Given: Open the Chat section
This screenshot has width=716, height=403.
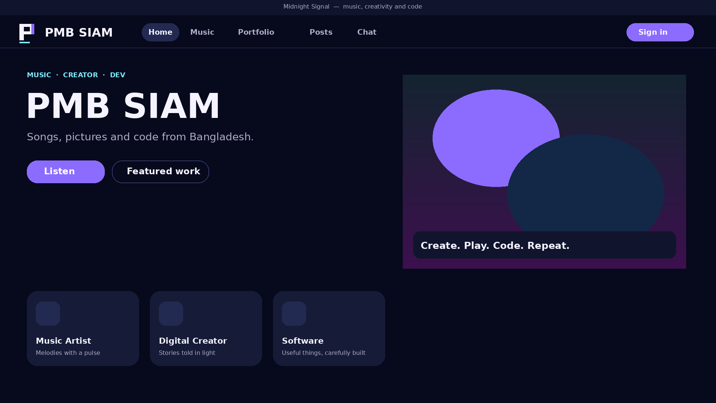Looking at the screenshot, I should (x=367, y=32).
